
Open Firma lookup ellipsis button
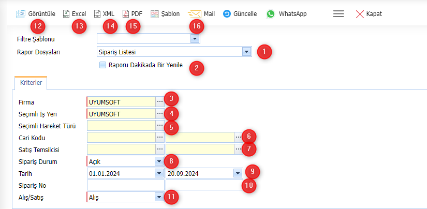160,101
